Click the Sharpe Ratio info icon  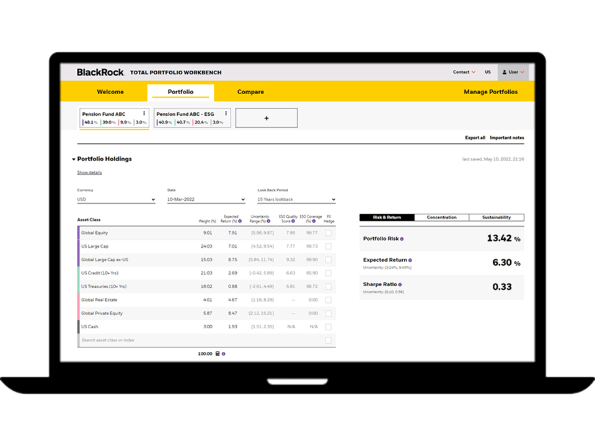pyautogui.click(x=400, y=285)
